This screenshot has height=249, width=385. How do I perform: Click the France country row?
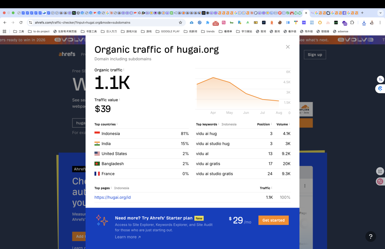[142, 174]
